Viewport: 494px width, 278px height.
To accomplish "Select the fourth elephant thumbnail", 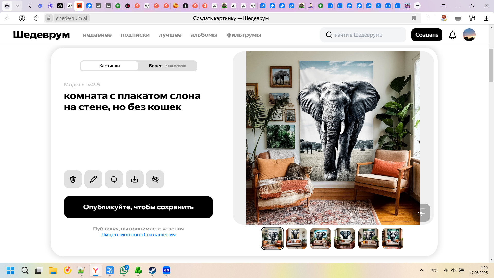I will pos(345,238).
